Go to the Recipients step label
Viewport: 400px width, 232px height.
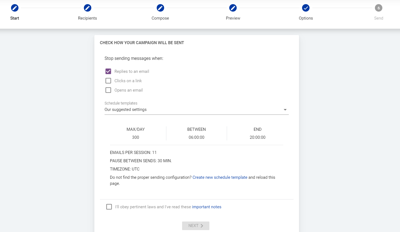87,18
